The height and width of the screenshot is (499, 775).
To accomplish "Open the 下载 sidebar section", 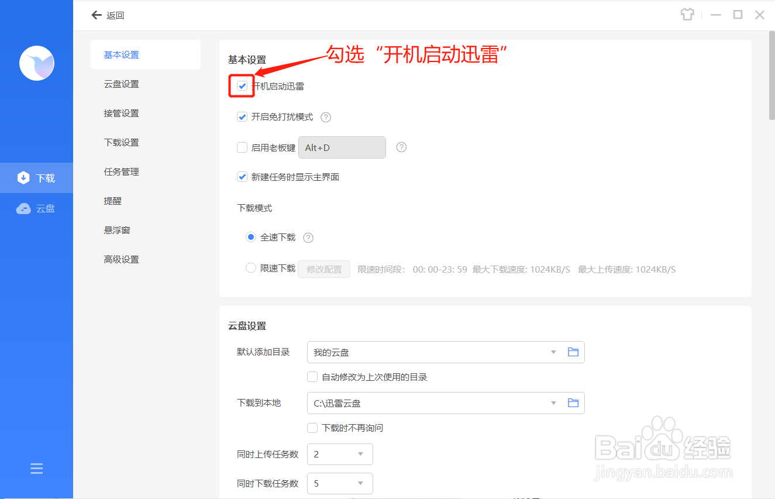I will [36, 178].
